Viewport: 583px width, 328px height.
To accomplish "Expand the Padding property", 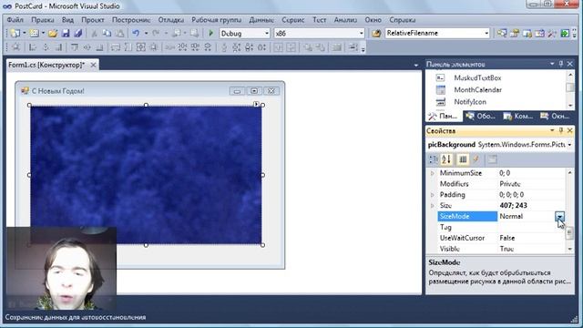I will [432, 195].
